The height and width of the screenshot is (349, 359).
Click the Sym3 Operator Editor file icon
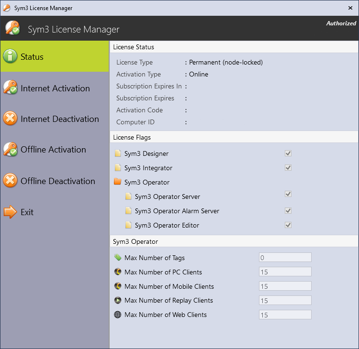tap(128, 225)
